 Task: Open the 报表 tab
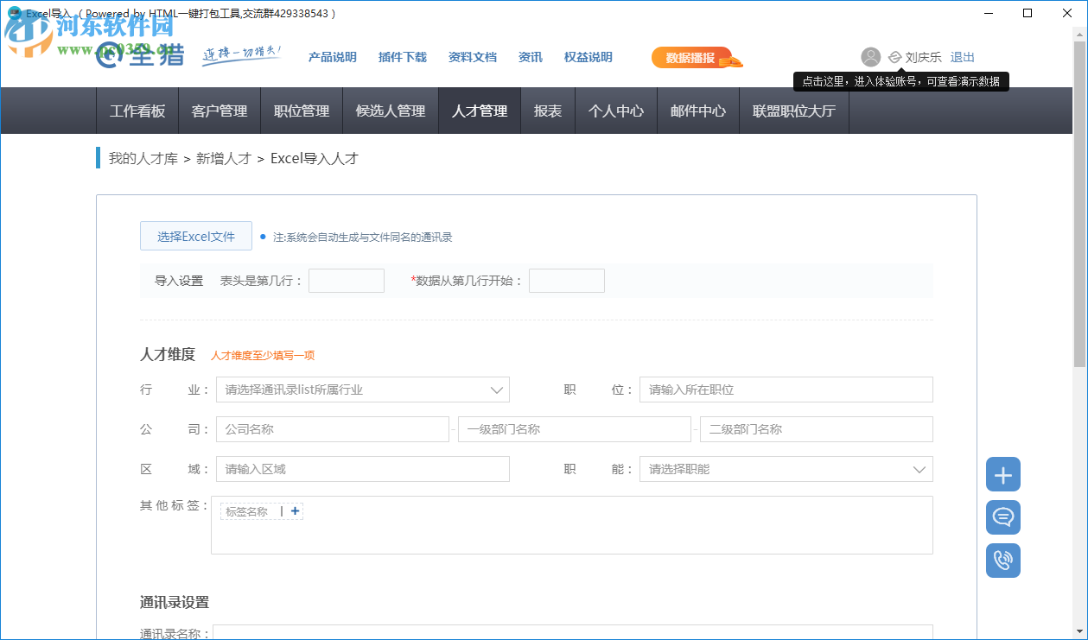pos(547,111)
